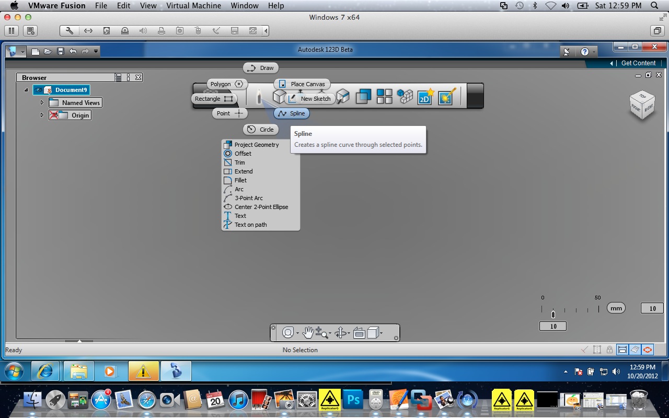Open the quick access toolbar dropdown
This screenshot has width=669, height=418.
(96, 51)
